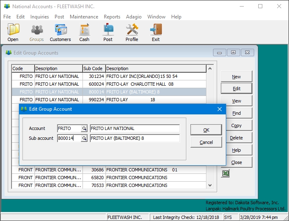The image size is (289, 221).
Task: Click the Copy button
Action: pyautogui.click(x=239, y=125)
